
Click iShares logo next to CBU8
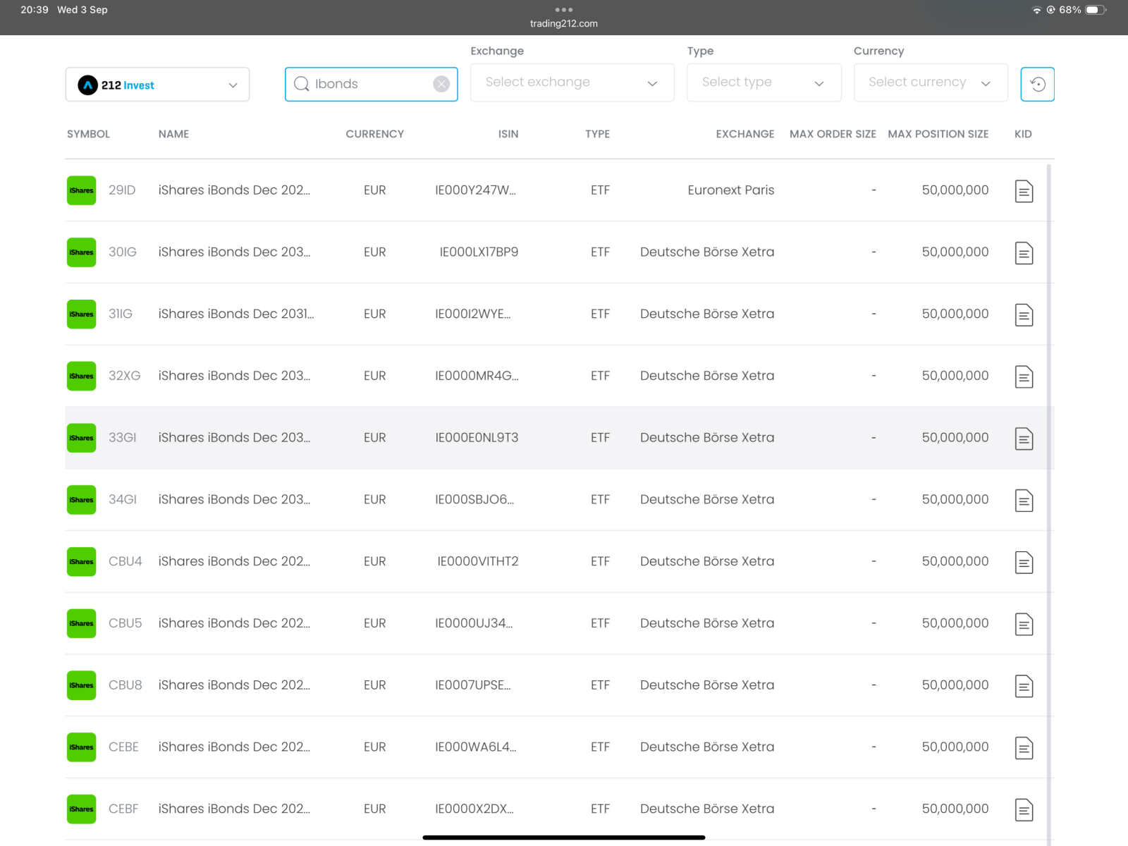[x=81, y=685]
